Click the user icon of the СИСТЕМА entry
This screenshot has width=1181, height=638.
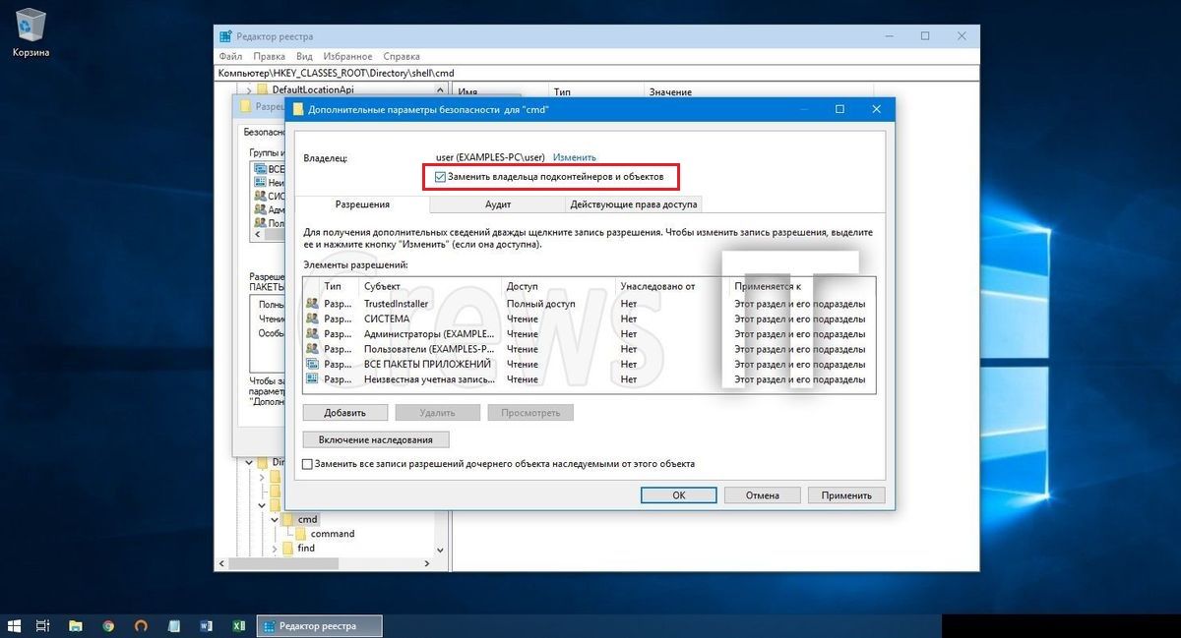tap(313, 319)
